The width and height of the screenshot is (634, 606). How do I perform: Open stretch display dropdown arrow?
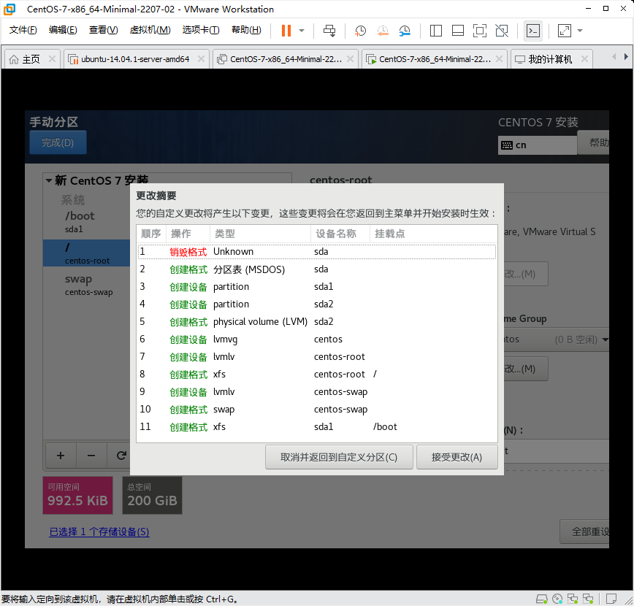point(580,31)
